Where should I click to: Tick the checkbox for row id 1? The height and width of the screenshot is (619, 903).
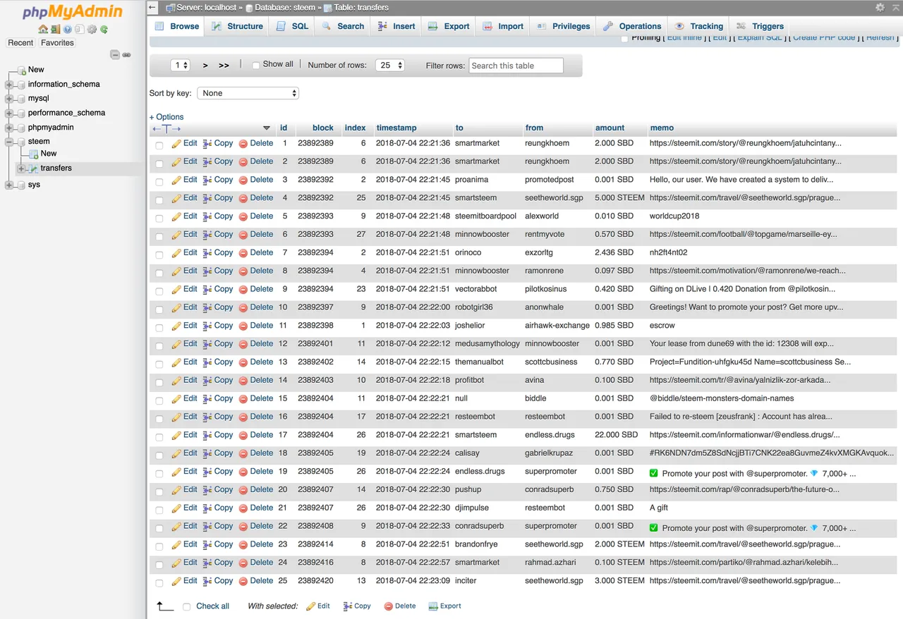(159, 145)
